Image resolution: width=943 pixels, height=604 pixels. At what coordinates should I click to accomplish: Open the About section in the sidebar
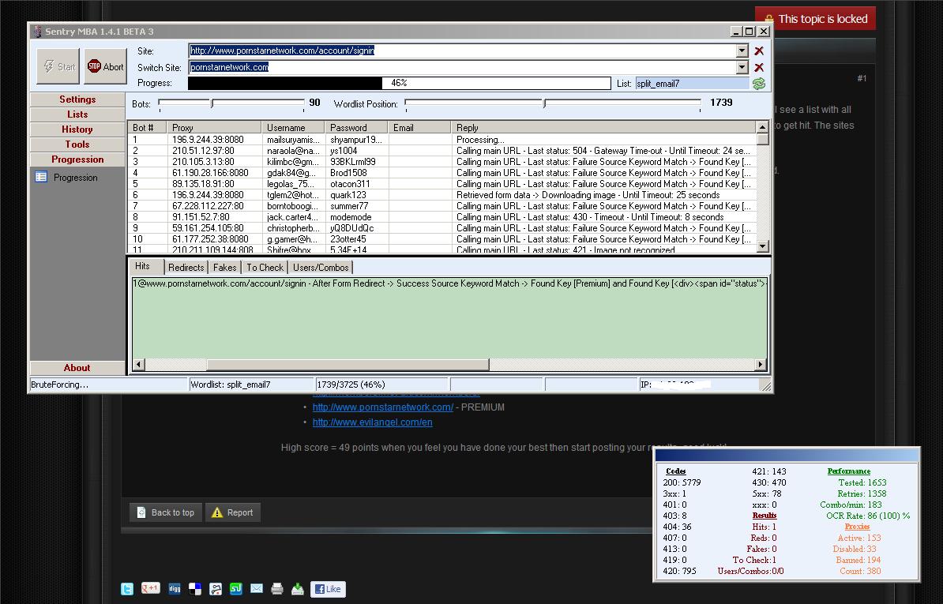coord(77,368)
